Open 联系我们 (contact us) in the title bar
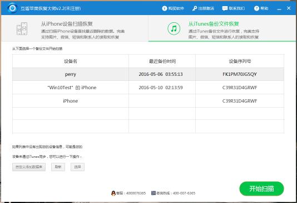 pos(233,8)
